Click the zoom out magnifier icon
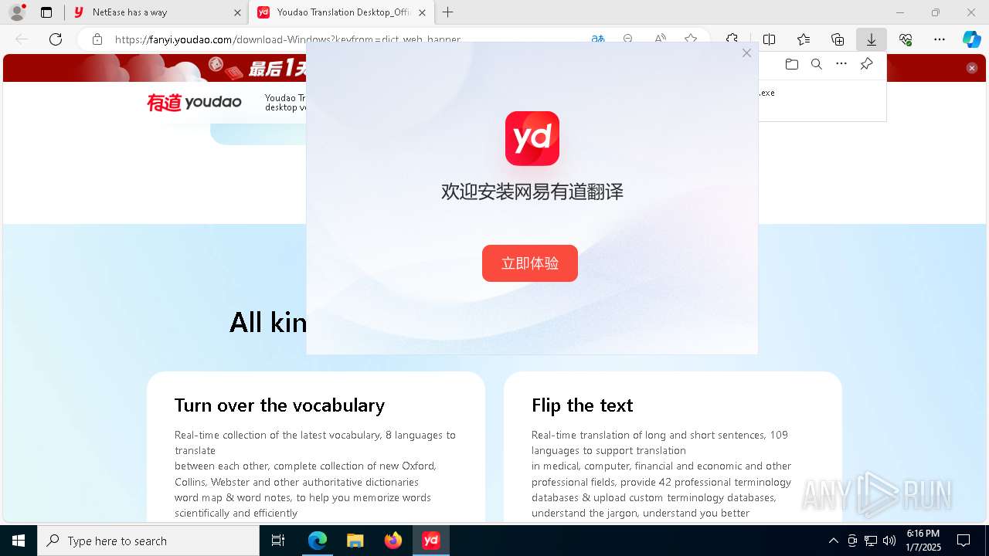The height and width of the screenshot is (556, 989). pyautogui.click(x=628, y=39)
